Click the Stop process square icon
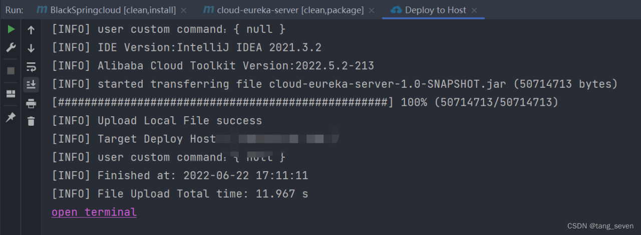 point(11,71)
